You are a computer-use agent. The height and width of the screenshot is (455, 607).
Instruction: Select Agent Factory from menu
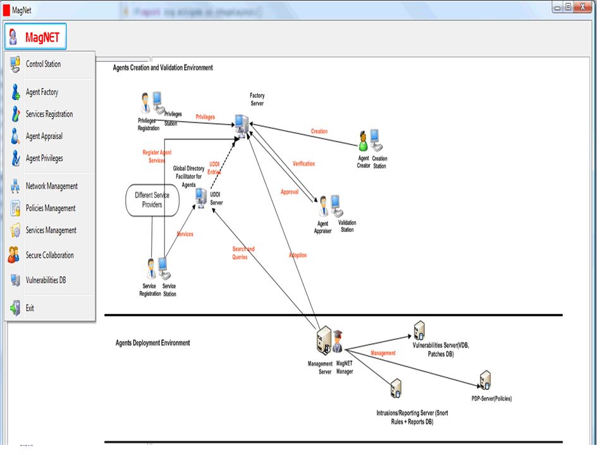[x=50, y=92]
